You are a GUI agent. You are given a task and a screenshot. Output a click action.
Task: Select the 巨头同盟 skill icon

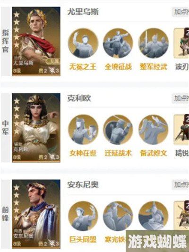83,216
